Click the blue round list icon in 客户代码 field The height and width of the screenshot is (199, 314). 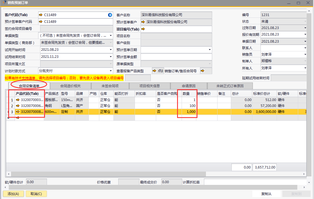110,15
